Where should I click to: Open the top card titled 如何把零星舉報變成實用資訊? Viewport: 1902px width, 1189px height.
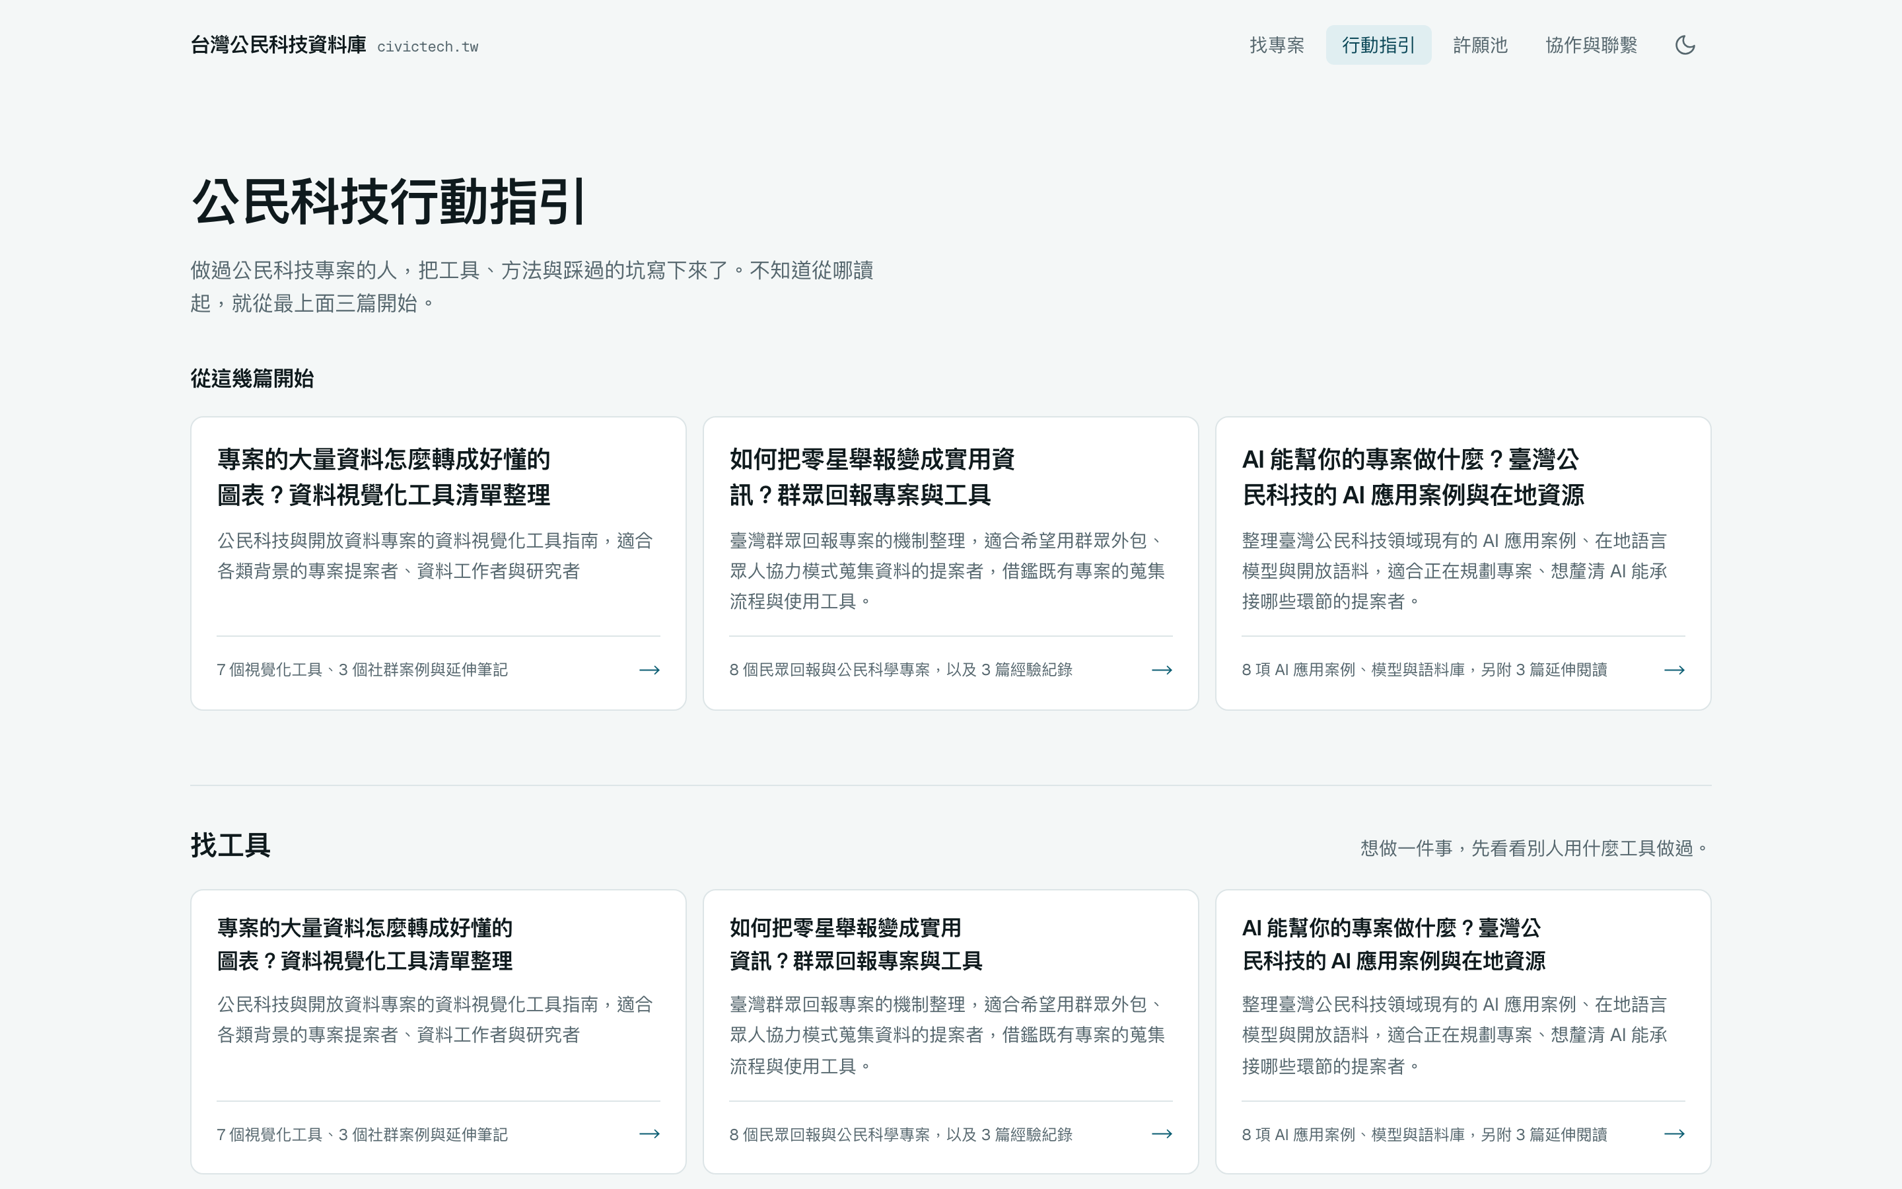[x=872, y=476]
